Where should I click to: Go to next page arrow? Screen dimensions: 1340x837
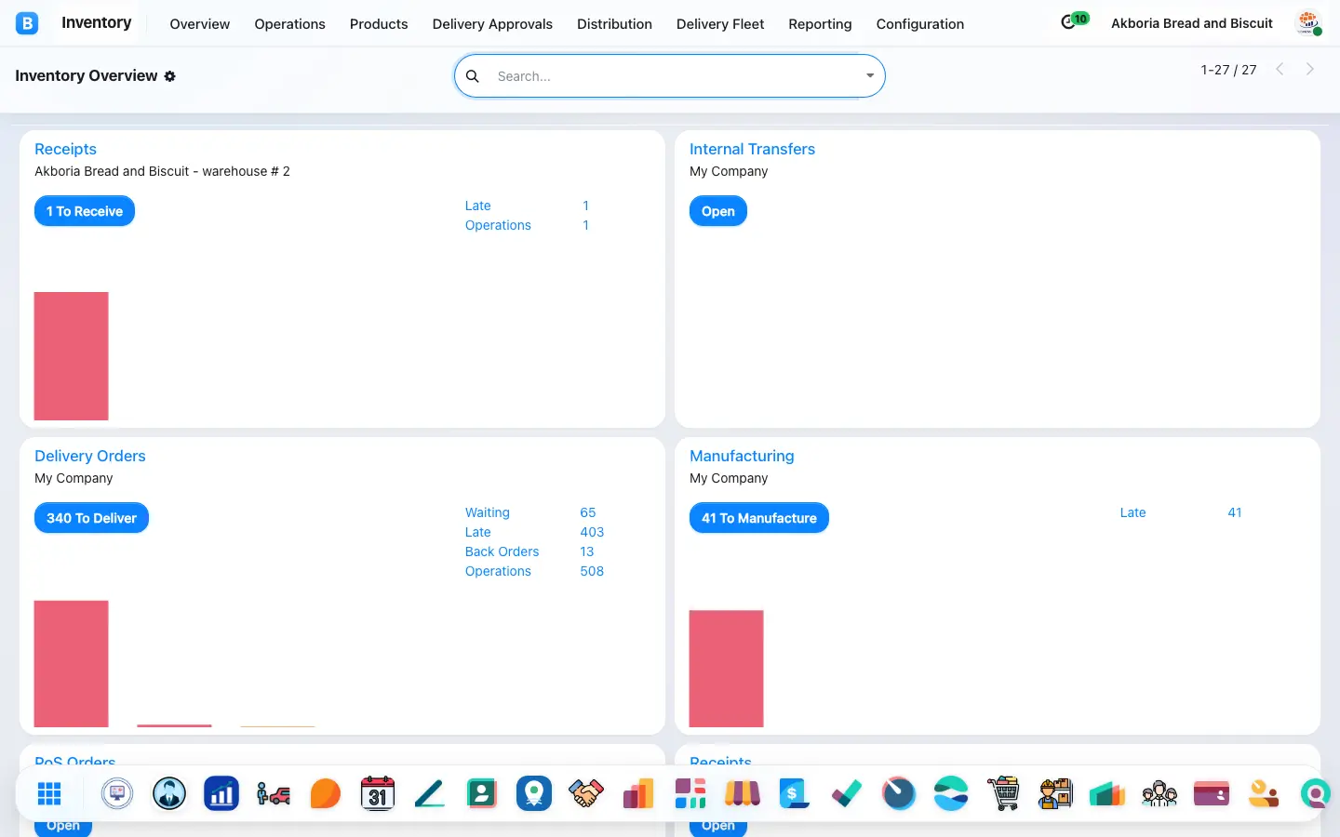pos(1310,69)
